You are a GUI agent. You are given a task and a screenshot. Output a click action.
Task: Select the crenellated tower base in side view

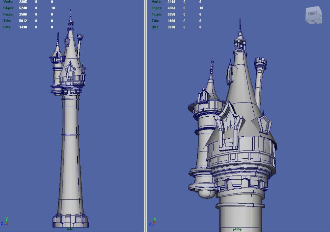[71, 220]
